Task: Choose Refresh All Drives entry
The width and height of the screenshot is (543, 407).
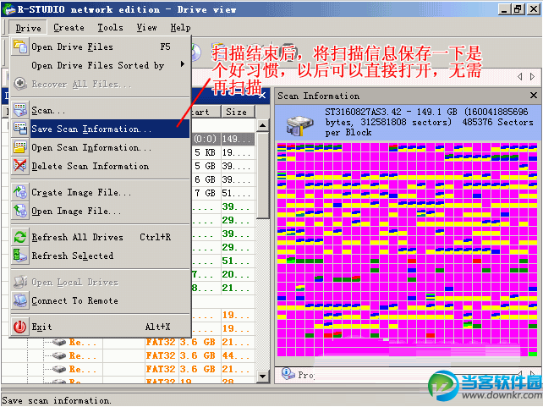Action: click(101, 237)
